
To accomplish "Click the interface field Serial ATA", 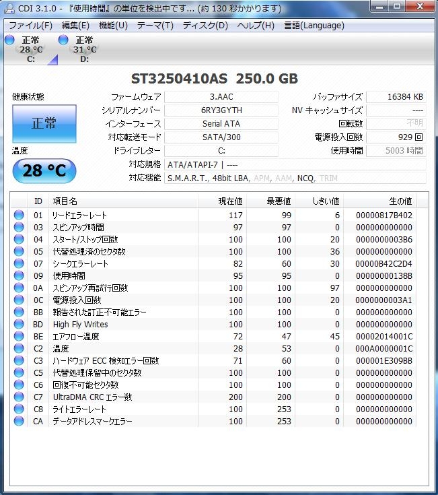I will click(x=221, y=124).
